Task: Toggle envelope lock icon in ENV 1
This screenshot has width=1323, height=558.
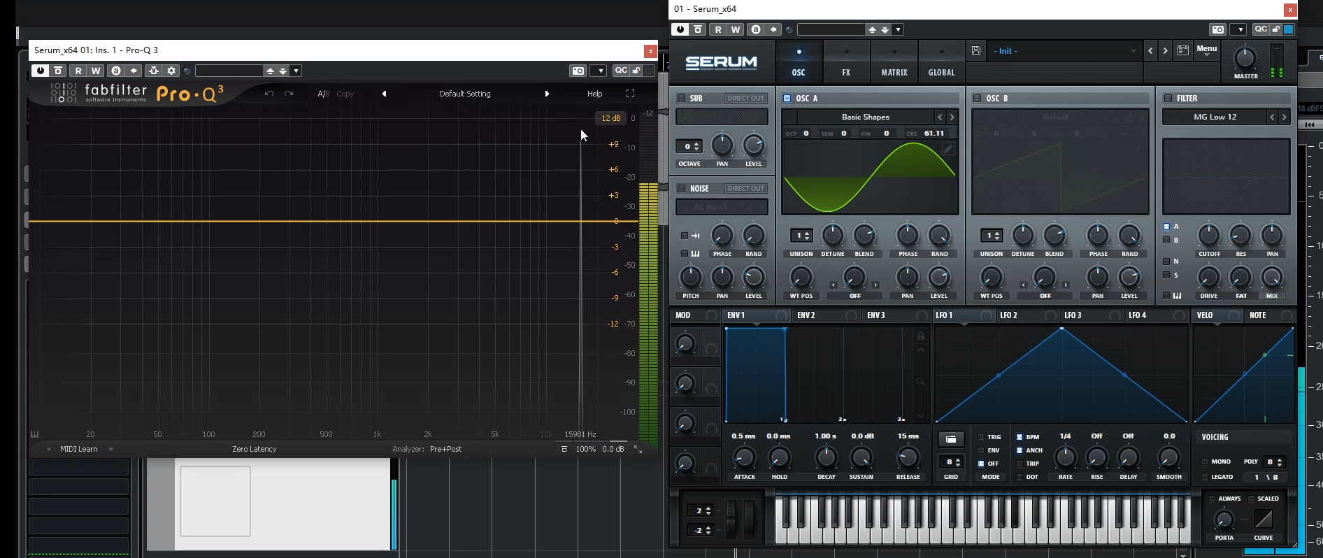Action: [x=921, y=336]
